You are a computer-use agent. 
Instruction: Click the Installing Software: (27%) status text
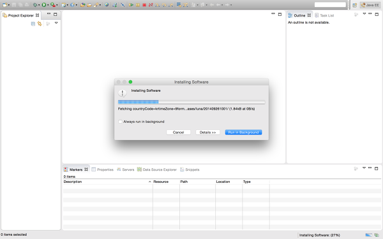point(320,235)
